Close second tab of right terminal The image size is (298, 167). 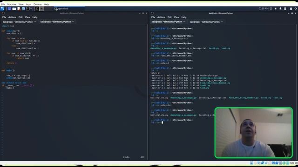(222, 22)
